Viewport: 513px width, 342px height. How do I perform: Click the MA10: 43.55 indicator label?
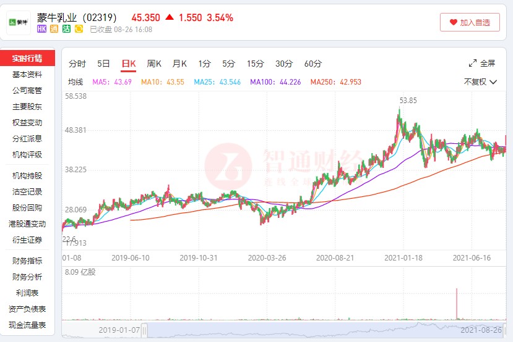[x=163, y=82]
